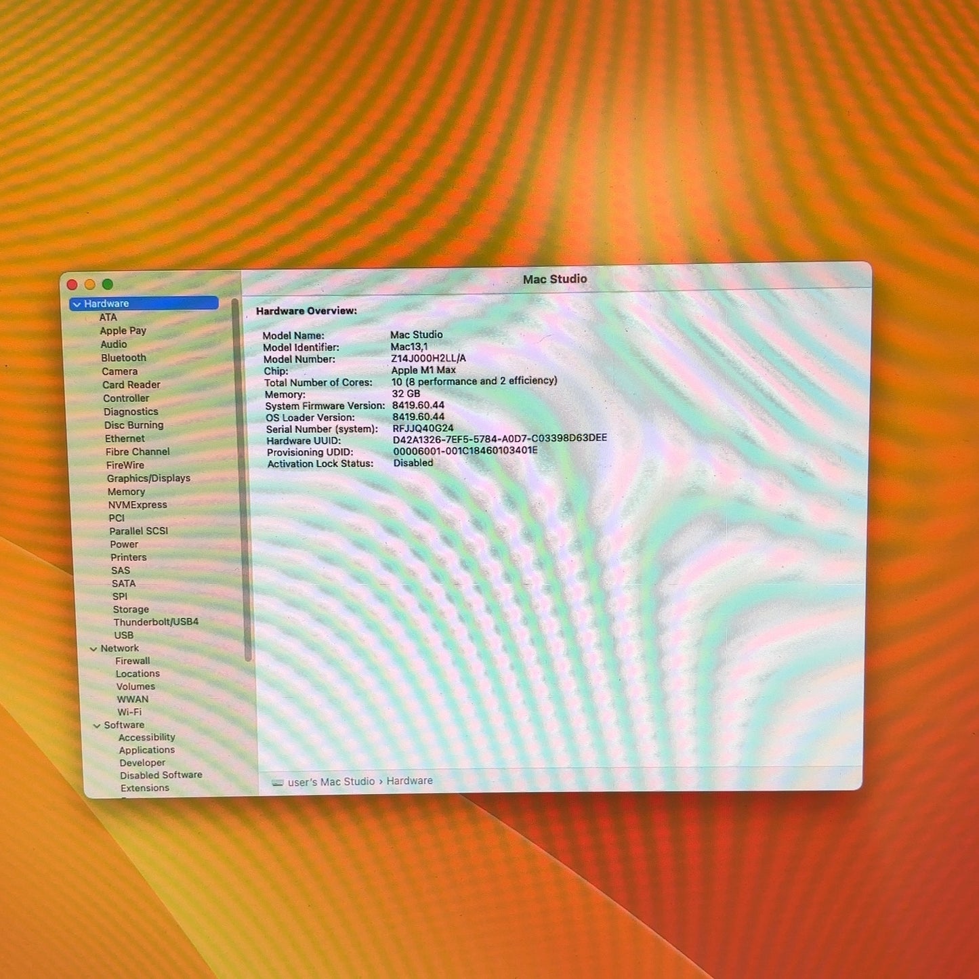Select Fibre Channel entry

tap(138, 452)
